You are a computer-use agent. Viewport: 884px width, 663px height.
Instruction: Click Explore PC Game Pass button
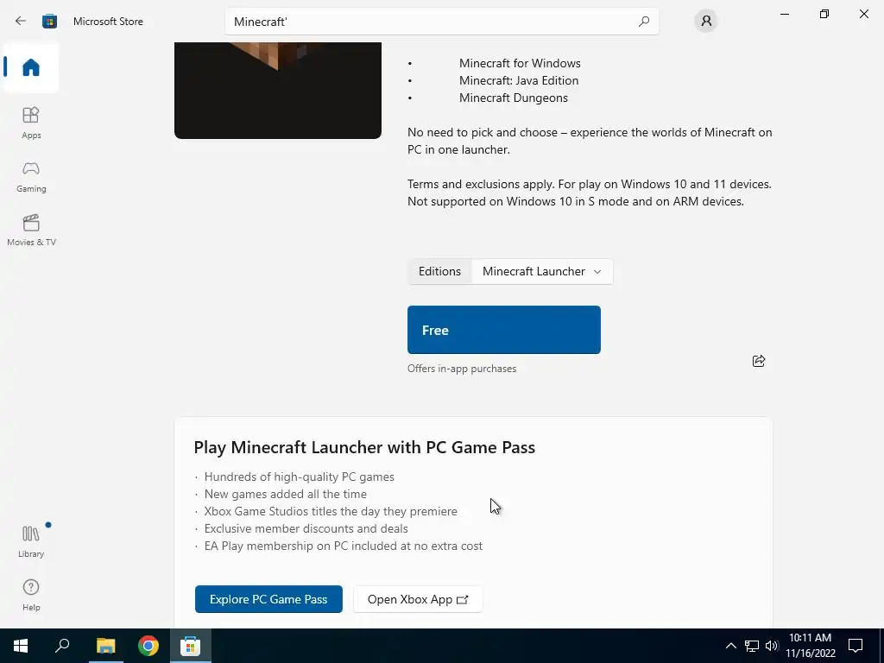pos(268,599)
